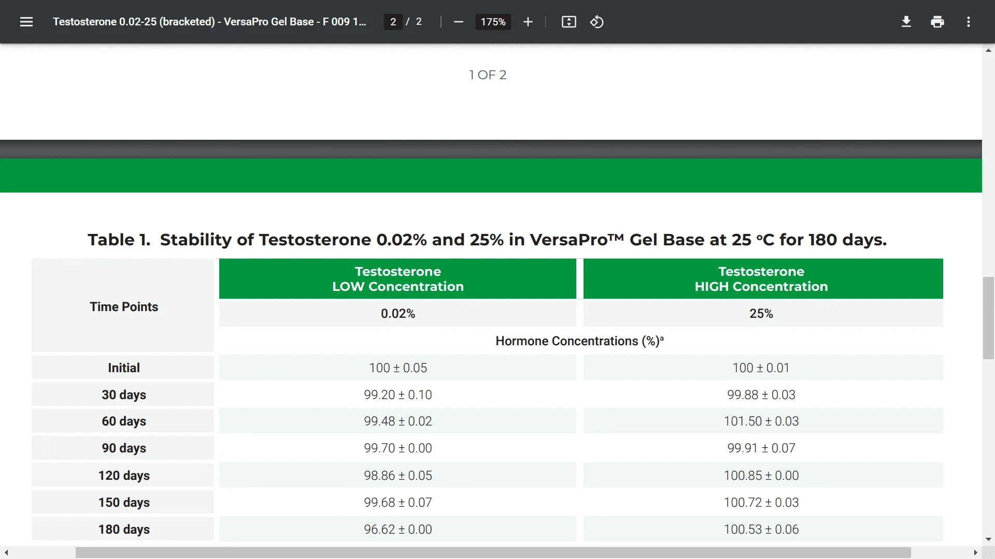Viewport: 995px width, 559px height.
Task: Select the document title in the toolbar
Action: click(x=209, y=22)
